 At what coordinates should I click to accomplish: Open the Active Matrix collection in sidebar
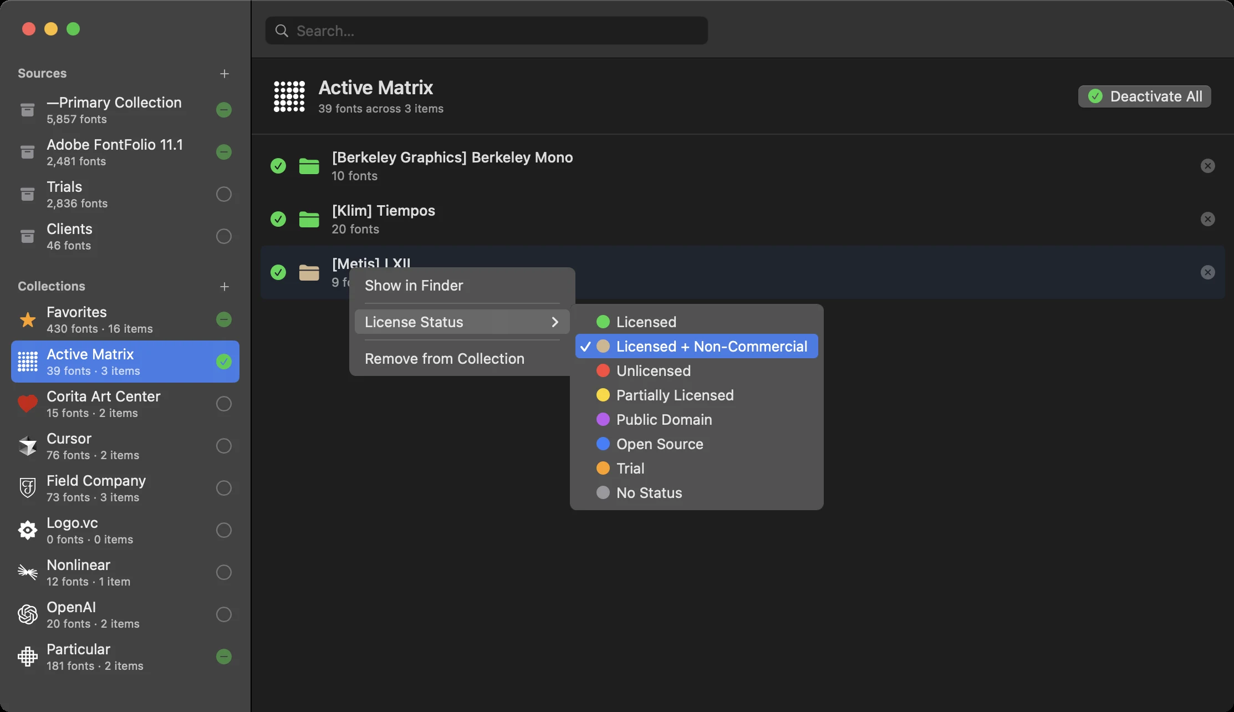point(125,362)
